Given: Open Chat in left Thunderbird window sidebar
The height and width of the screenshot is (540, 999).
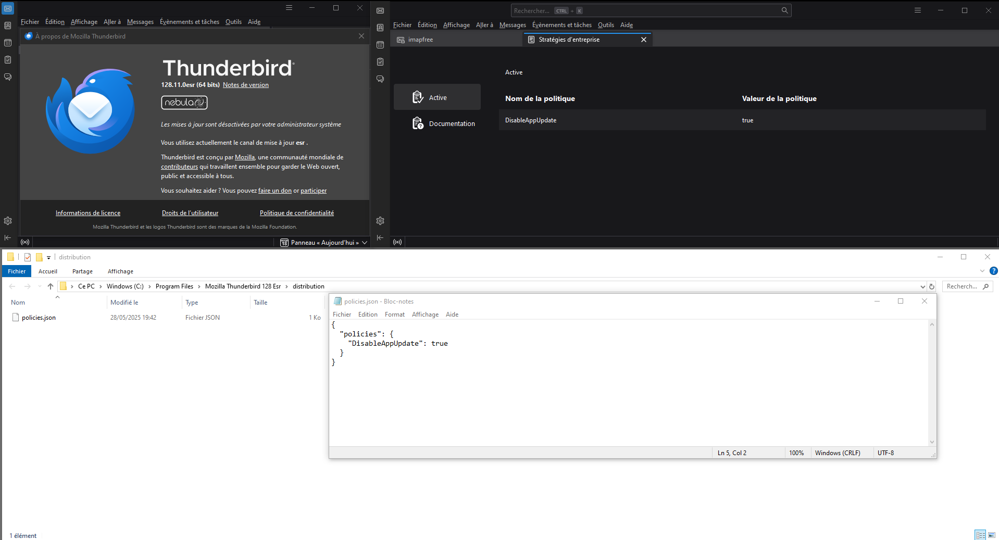Looking at the screenshot, I should [8, 77].
